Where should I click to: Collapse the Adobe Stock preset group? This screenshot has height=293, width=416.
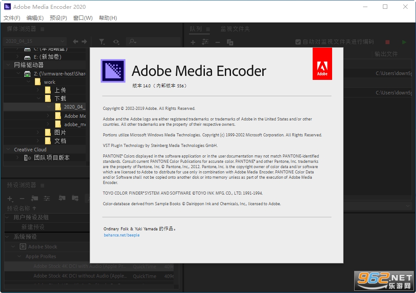(x=13, y=246)
